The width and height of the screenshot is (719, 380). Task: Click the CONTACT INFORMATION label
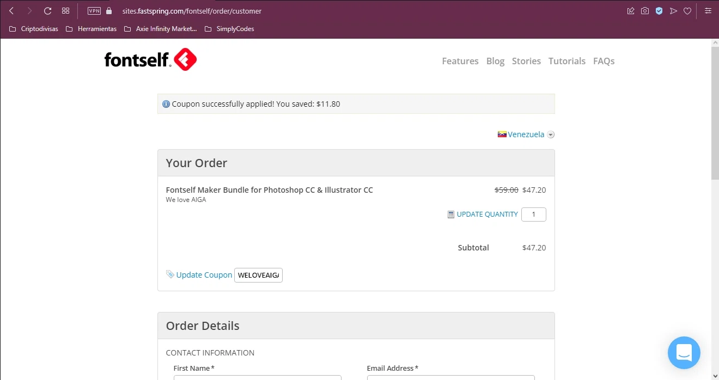(210, 353)
